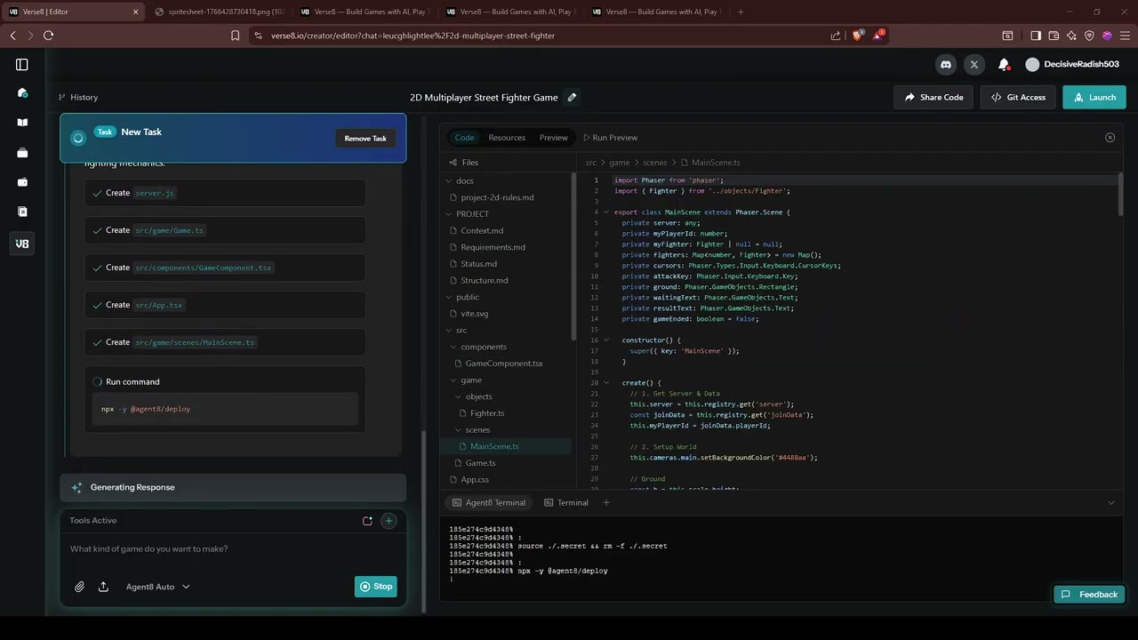Open the book icon in left sidebar

tap(22, 123)
